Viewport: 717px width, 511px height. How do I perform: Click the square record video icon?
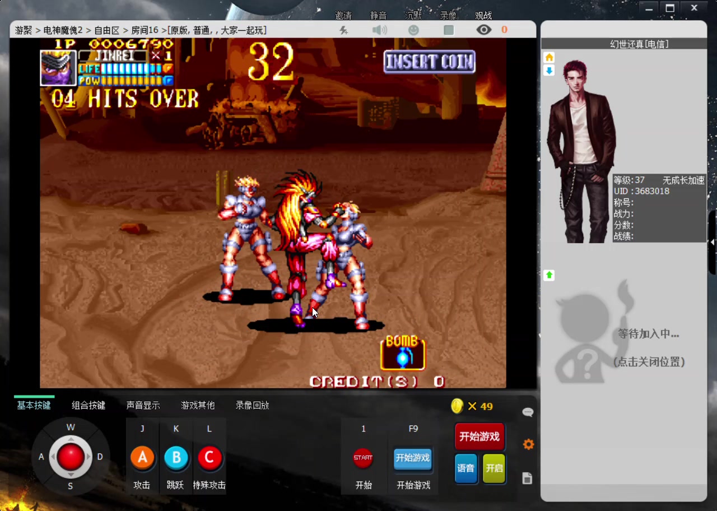click(449, 30)
